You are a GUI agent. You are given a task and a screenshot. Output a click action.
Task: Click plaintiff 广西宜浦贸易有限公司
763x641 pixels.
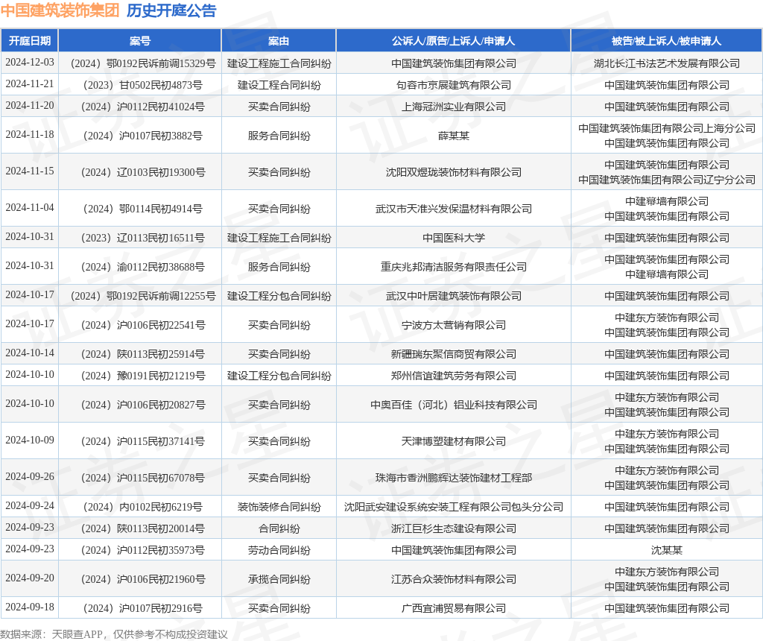(x=454, y=608)
